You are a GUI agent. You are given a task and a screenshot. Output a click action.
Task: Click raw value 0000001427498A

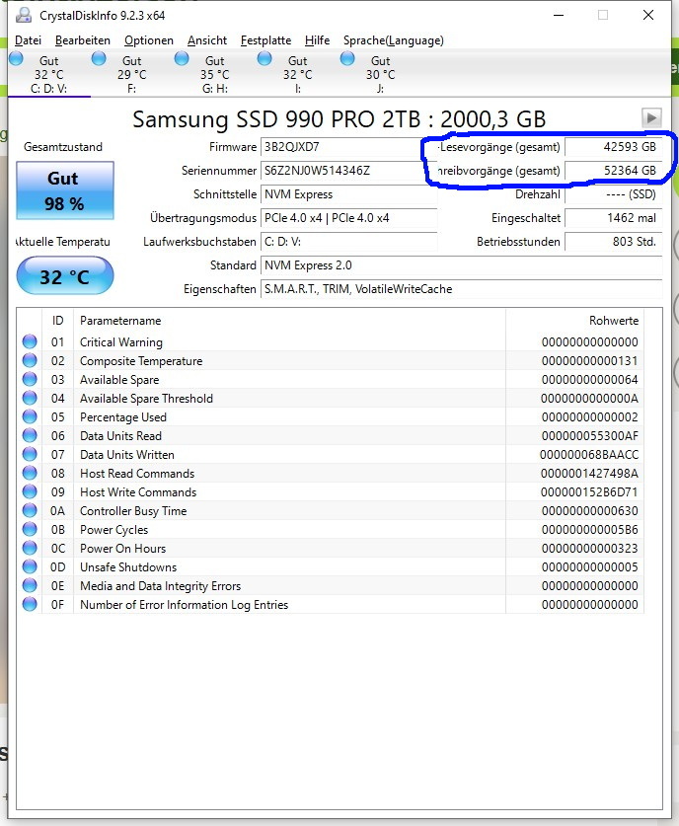[x=589, y=473]
